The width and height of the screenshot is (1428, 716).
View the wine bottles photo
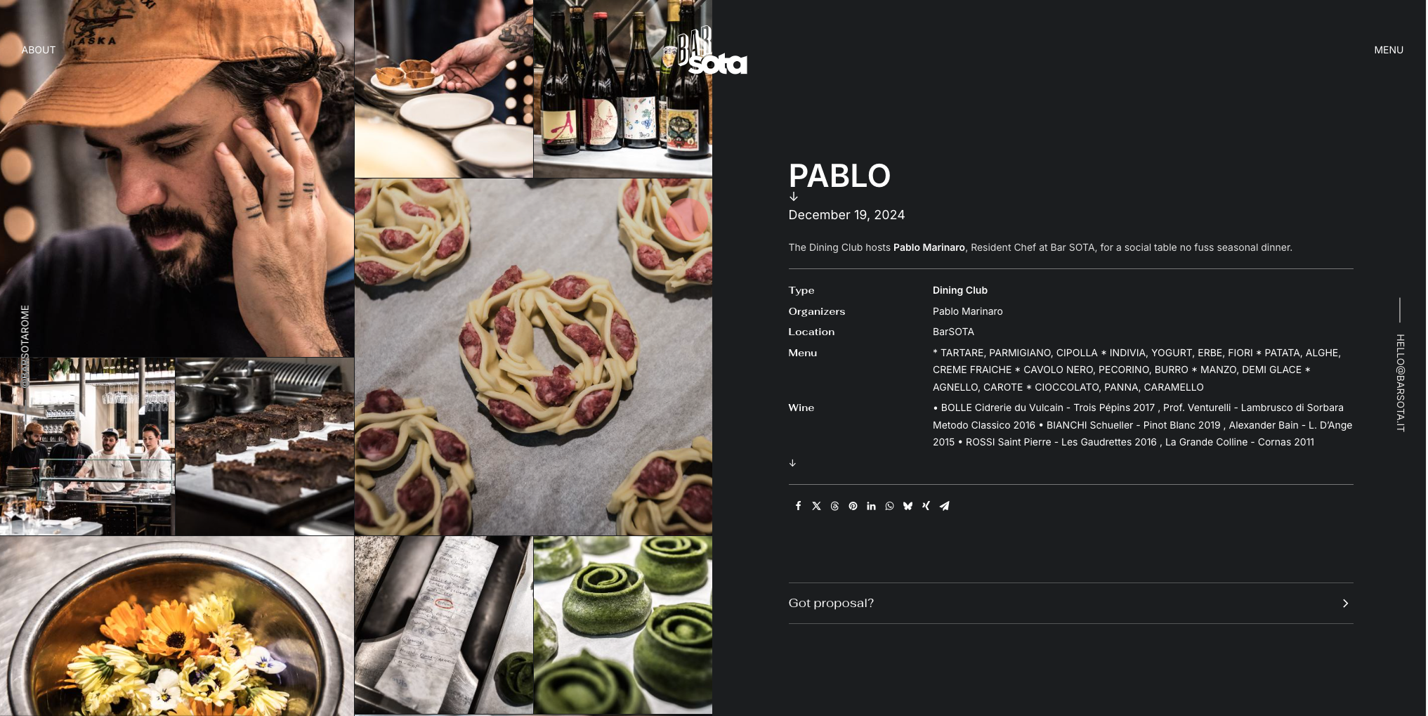[x=622, y=89]
